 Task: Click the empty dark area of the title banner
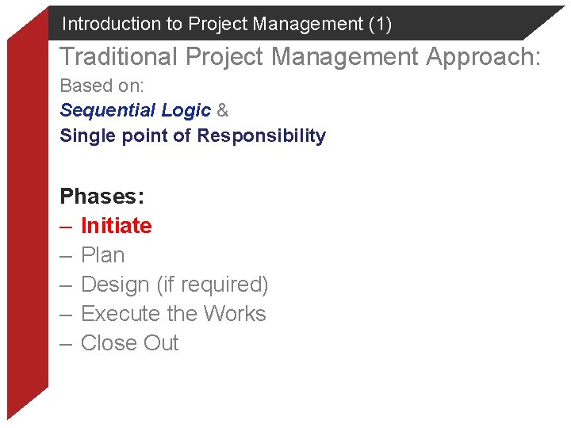468,24
